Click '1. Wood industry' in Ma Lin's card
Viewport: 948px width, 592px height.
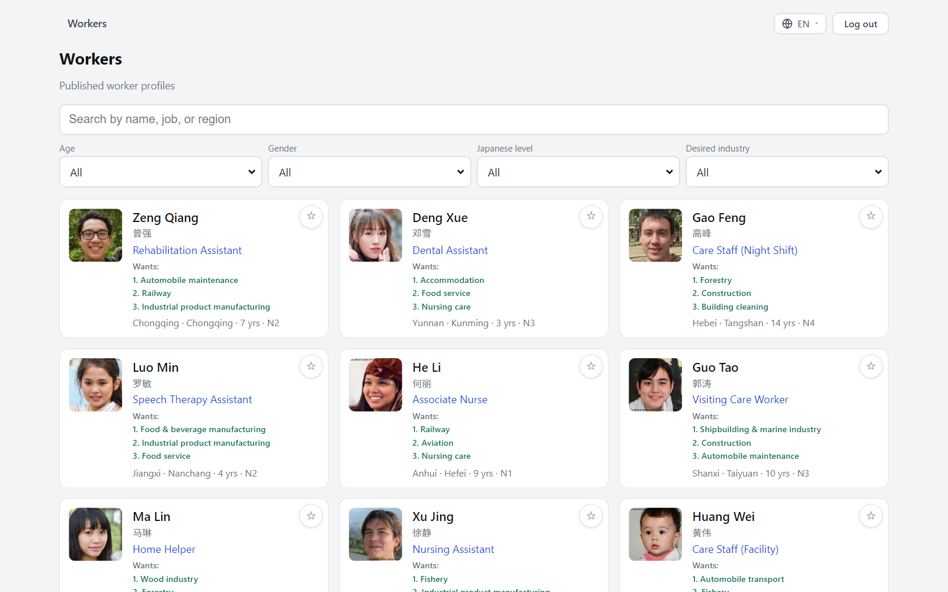click(165, 579)
